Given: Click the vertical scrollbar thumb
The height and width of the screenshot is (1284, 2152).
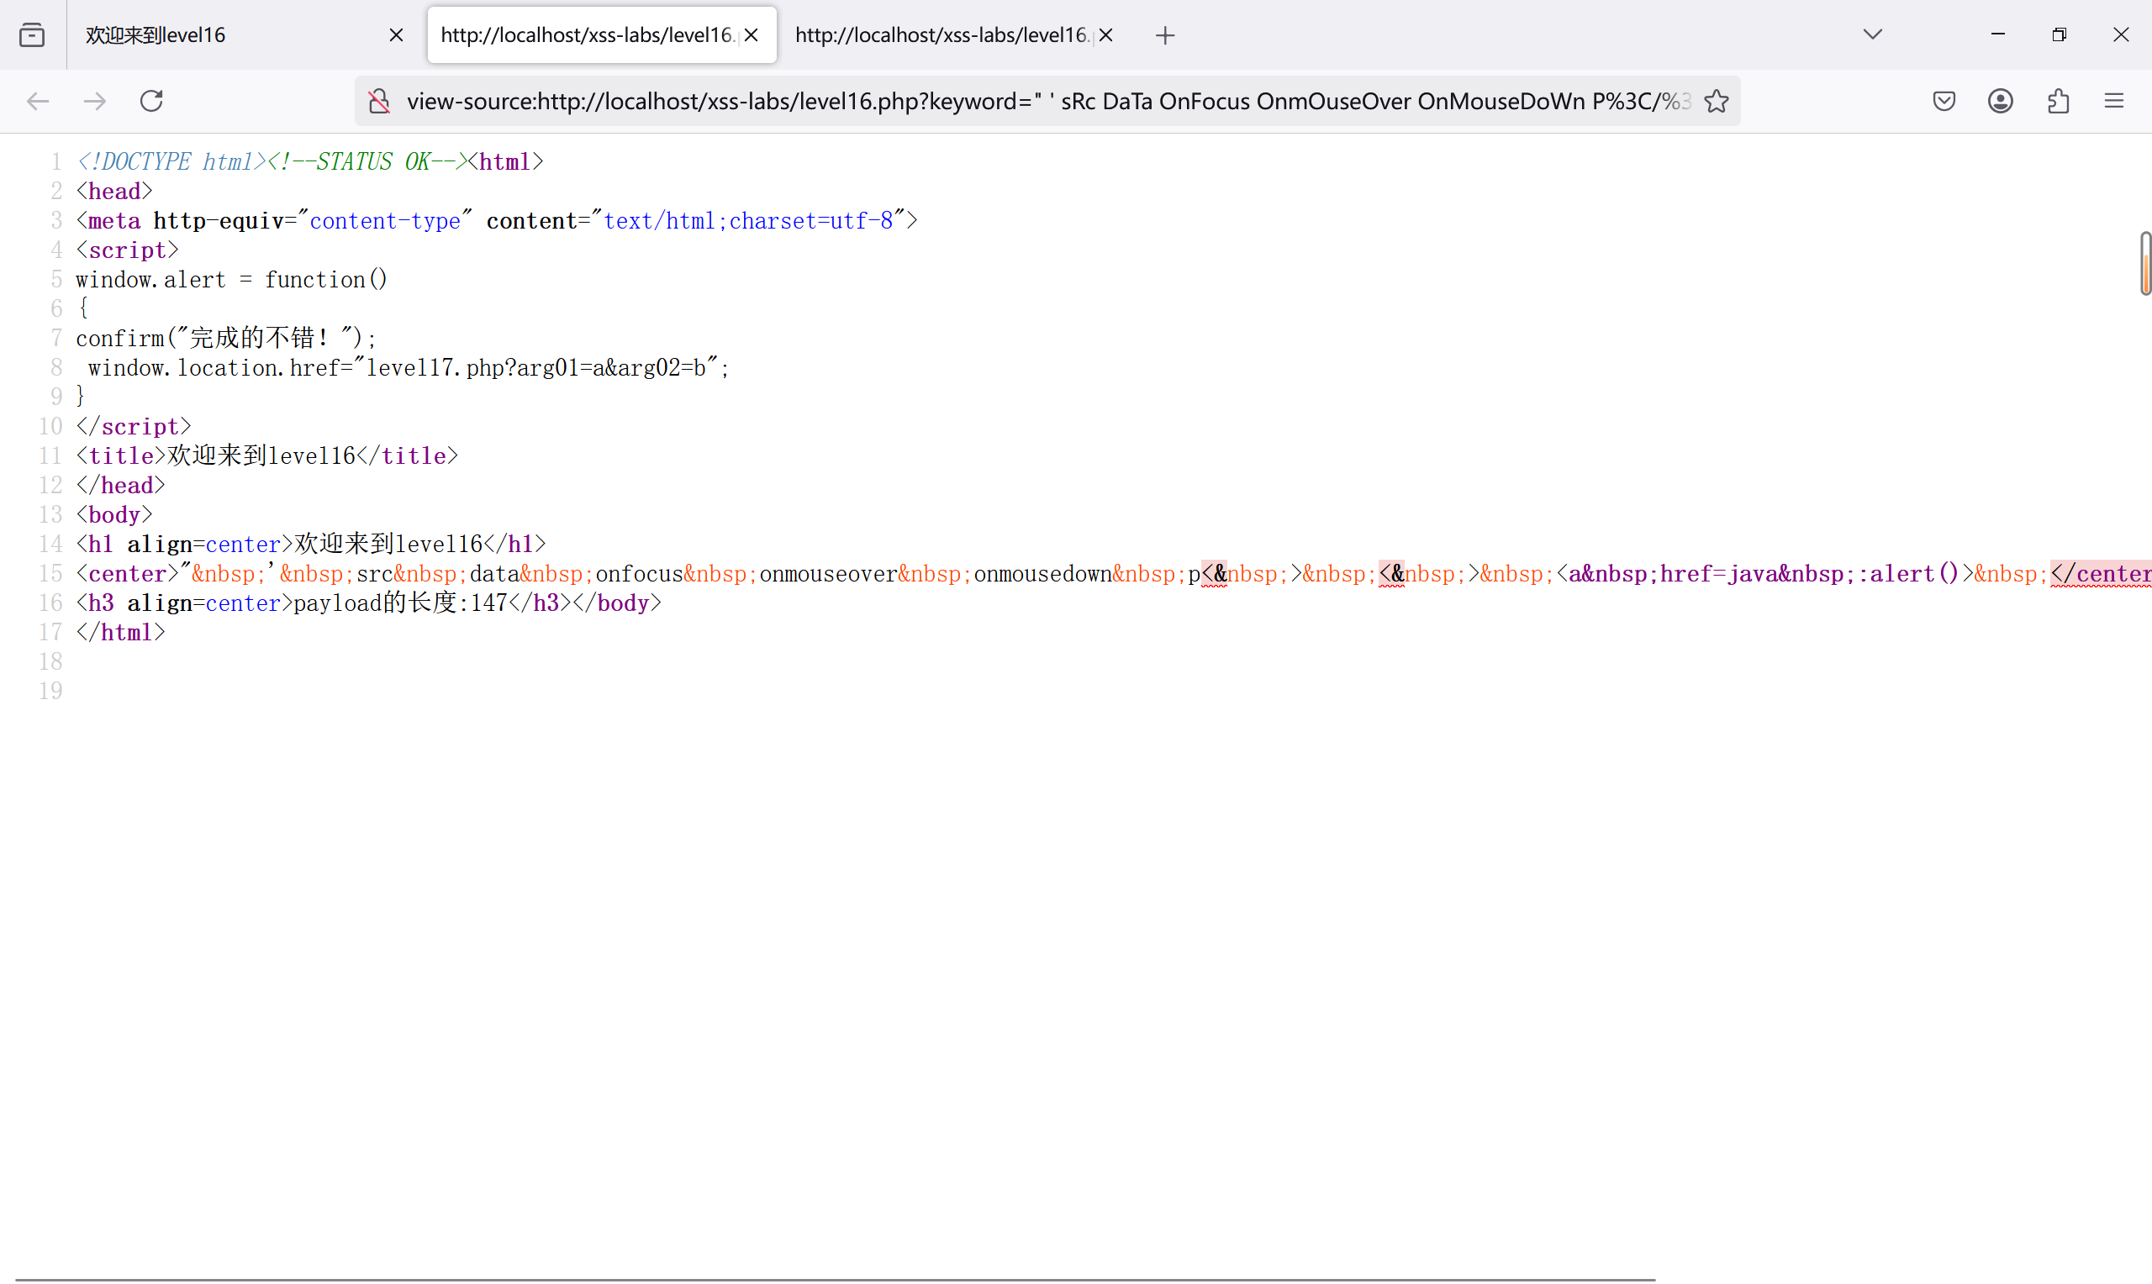Looking at the screenshot, I should [2145, 263].
